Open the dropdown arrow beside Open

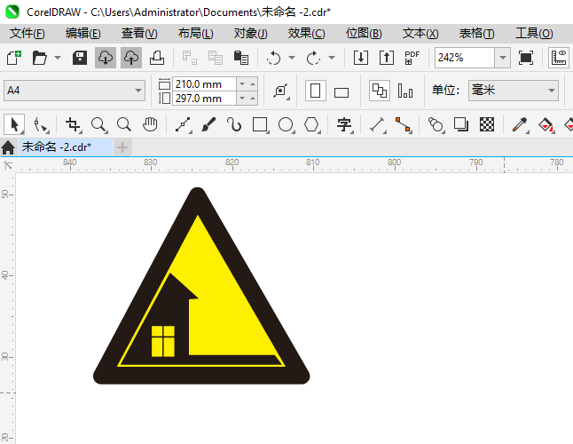(58, 58)
